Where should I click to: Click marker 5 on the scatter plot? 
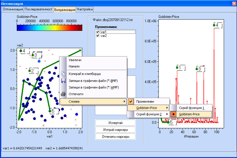[50, 111]
